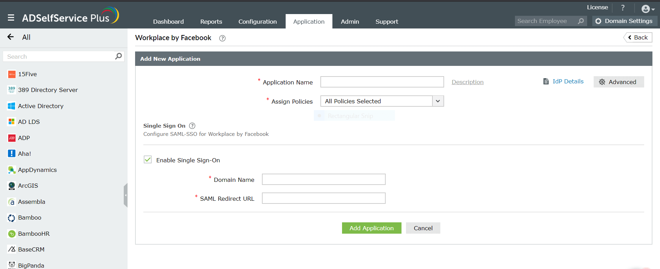Click the Search Employee magnifier icon
Image resolution: width=660 pixels, height=269 pixels.
(x=581, y=21)
